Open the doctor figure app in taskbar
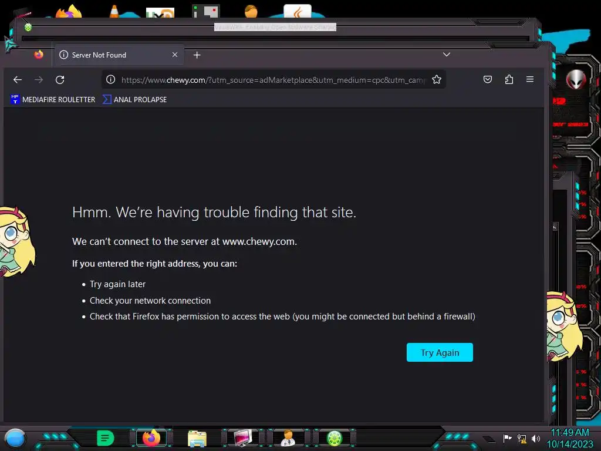 [288, 438]
